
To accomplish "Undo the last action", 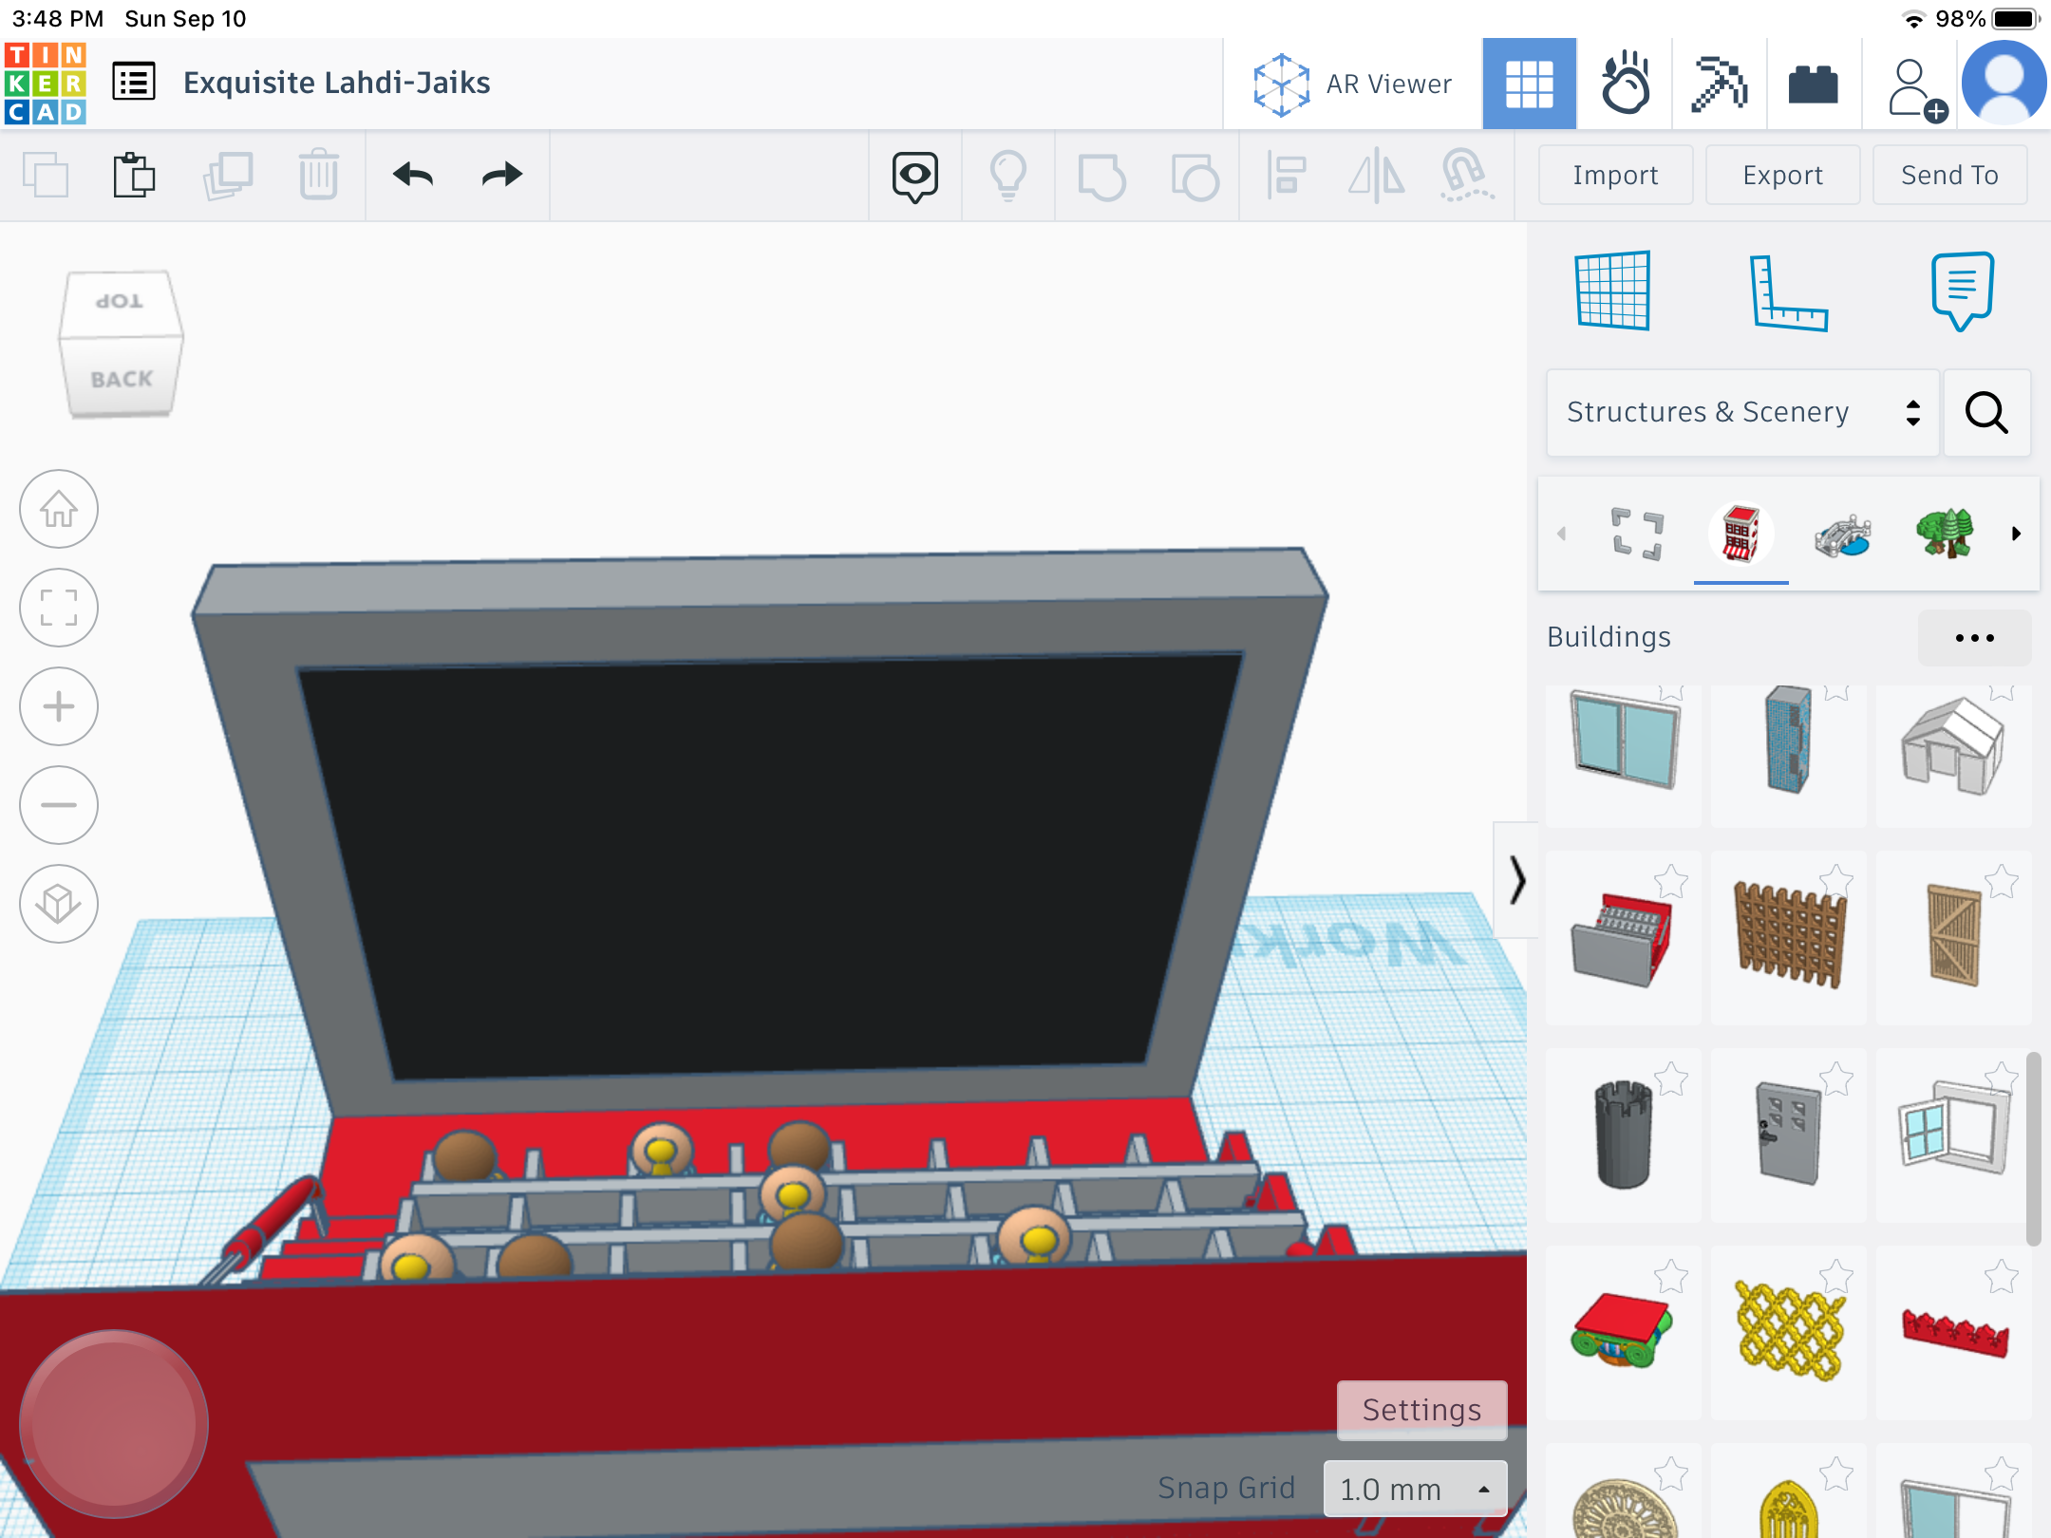I will 413,175.
